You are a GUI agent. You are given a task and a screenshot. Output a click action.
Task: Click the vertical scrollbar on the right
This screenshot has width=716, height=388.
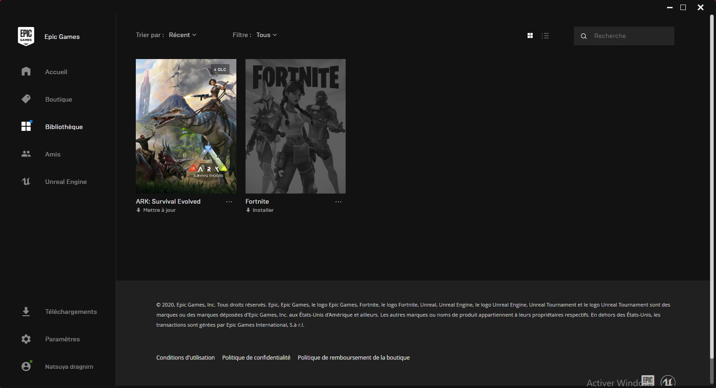point(711,187)
